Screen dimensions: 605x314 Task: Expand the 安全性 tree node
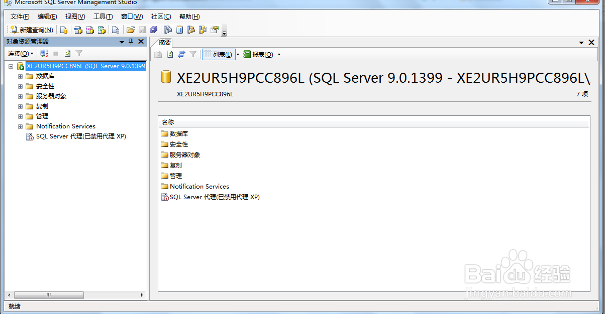tap(21, 86)
